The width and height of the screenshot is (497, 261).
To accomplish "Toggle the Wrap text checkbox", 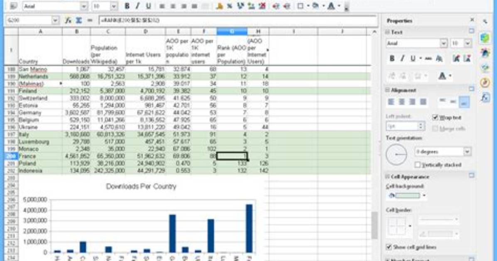I will click(x=435, y=118).
